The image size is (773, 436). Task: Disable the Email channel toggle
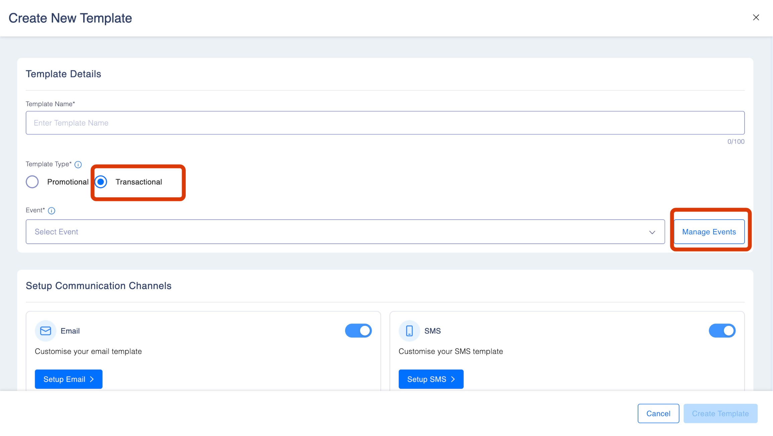pyautogui.click(x=358, y=331)
